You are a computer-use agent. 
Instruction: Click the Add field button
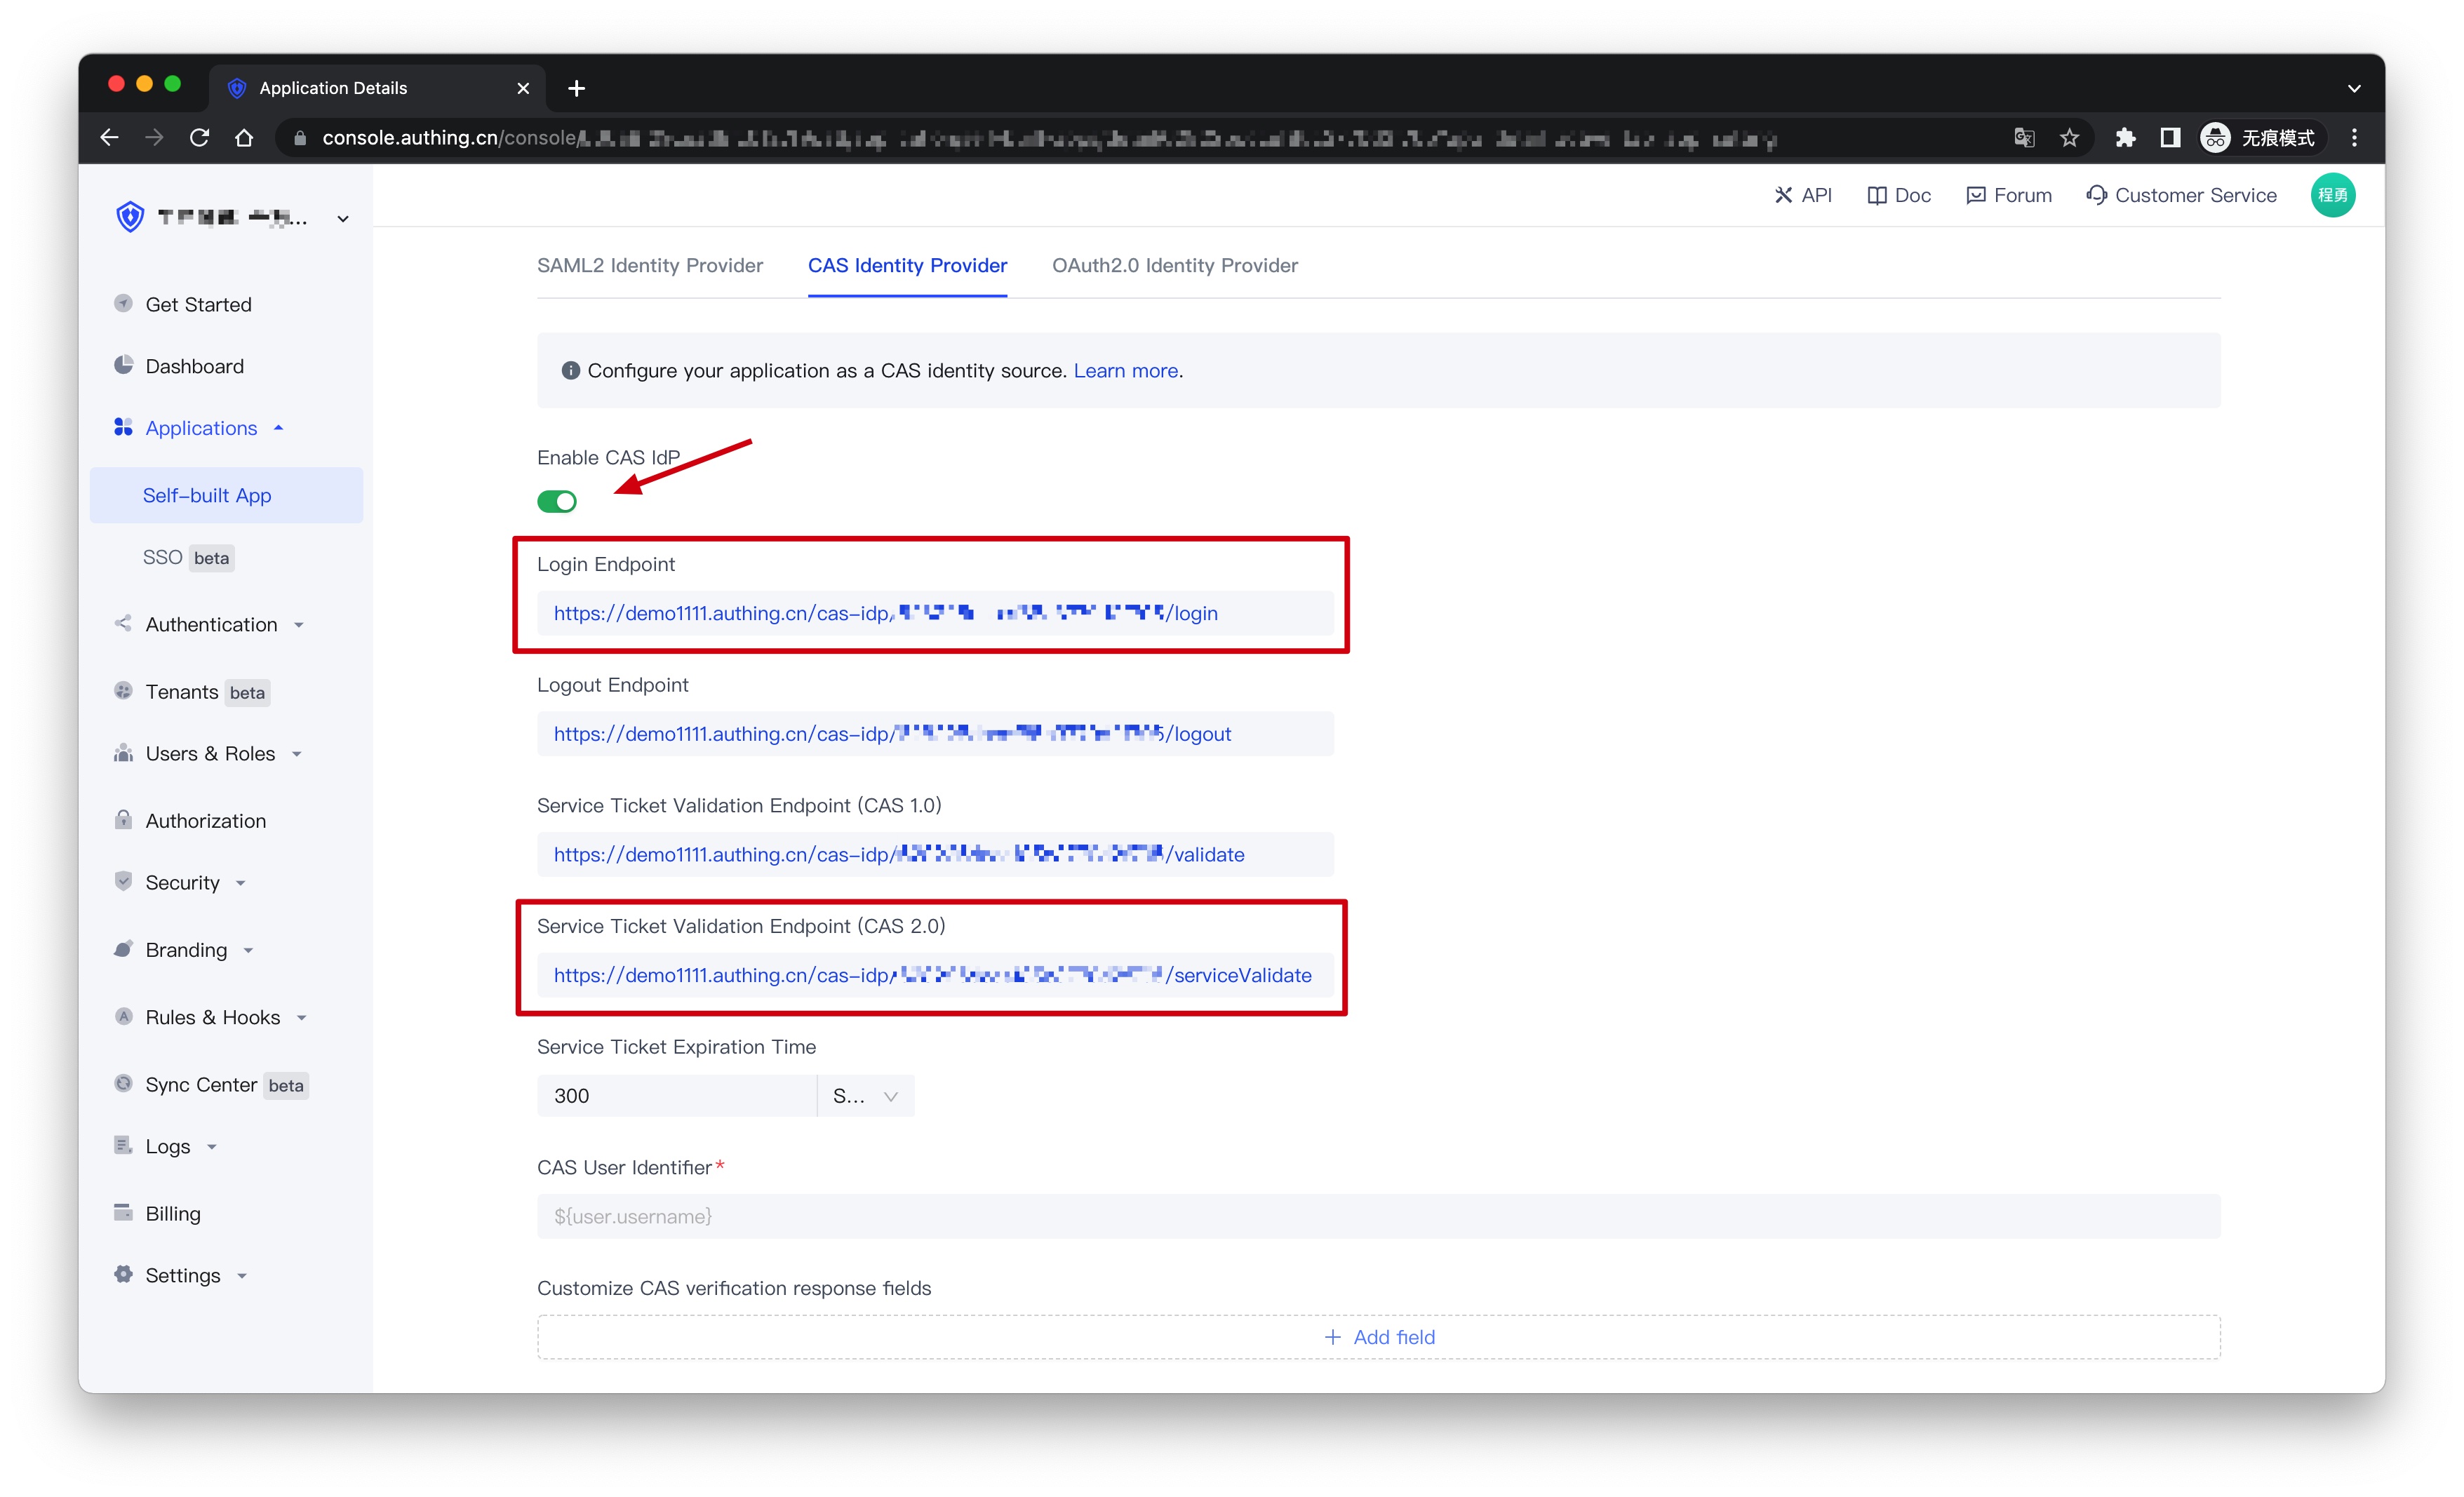pos(1379,1337)
